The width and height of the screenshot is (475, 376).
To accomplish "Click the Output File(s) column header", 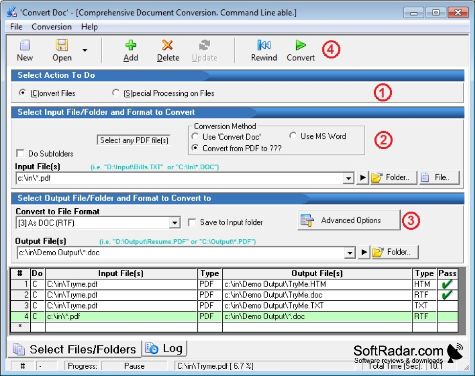I will (x=317, y=273).
